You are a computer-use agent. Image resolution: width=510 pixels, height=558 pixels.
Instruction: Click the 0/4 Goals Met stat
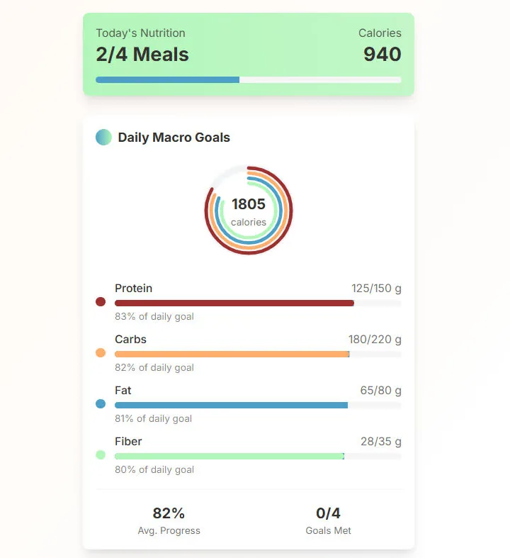pos(328,520)
